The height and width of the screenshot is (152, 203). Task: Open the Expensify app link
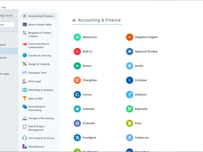tap(141, 109)
